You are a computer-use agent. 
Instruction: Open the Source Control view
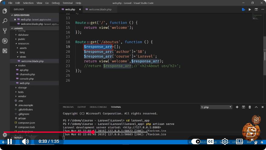5,31
